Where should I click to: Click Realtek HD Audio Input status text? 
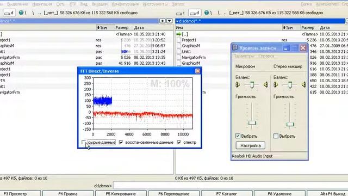(x=252, y=156)
